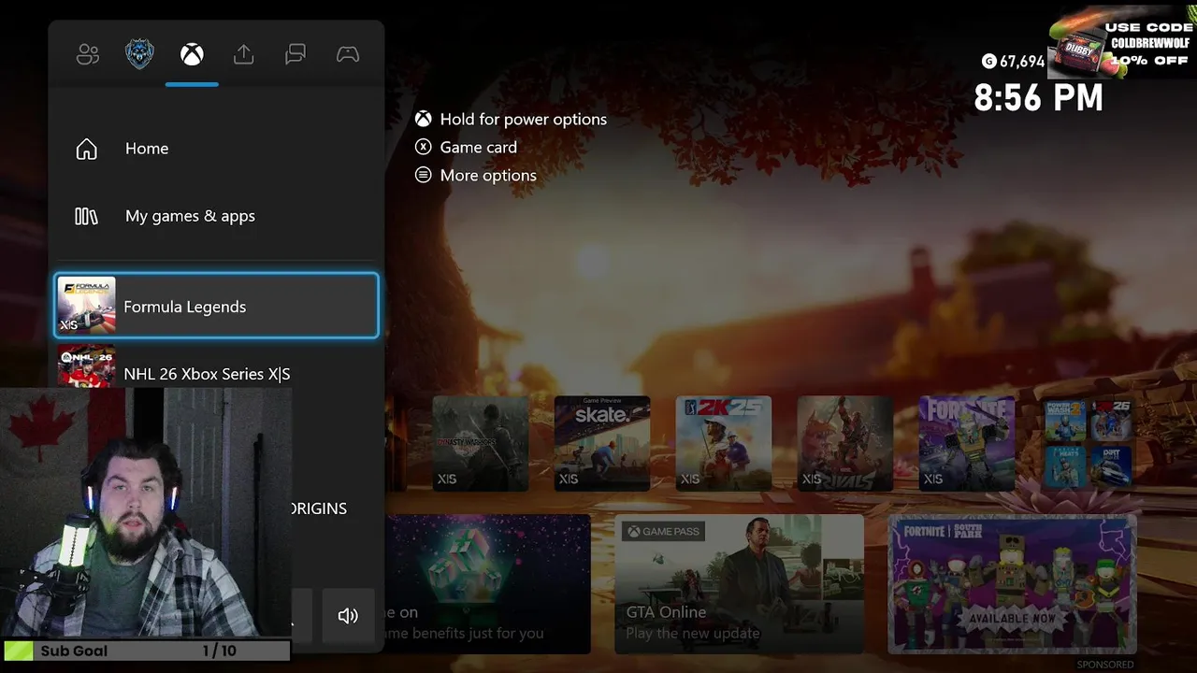Image resolution: width=1197 pixels, height=673 pixels.
Task: Click the NHL 26 cover thumbnail
Action: 86,366
